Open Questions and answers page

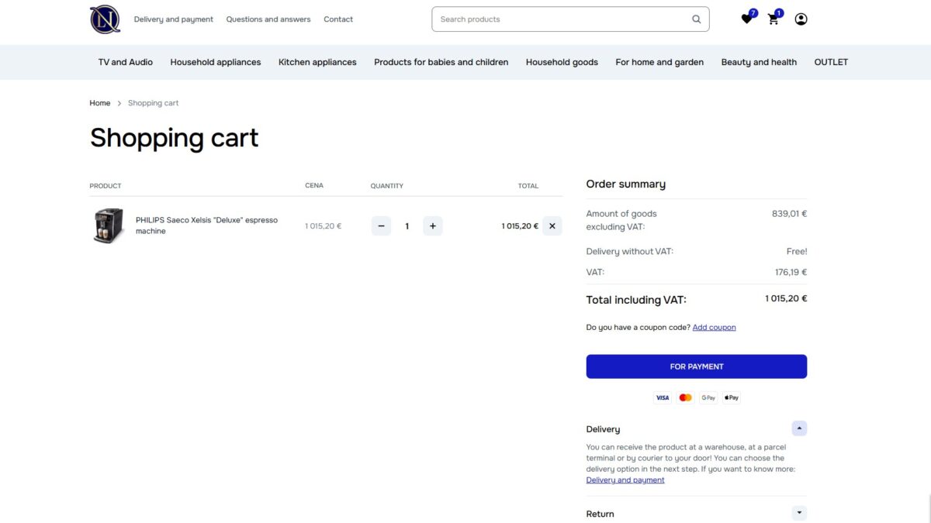tap(268, 19)
